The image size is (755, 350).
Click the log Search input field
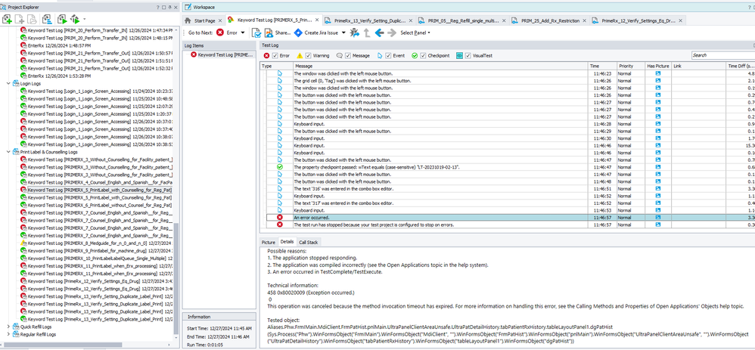coord(719,55)
